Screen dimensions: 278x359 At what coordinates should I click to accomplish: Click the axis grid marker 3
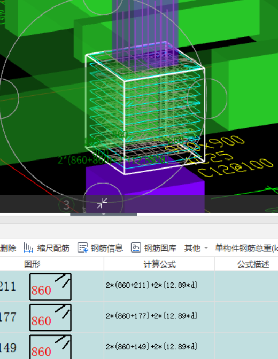[67, 205]
